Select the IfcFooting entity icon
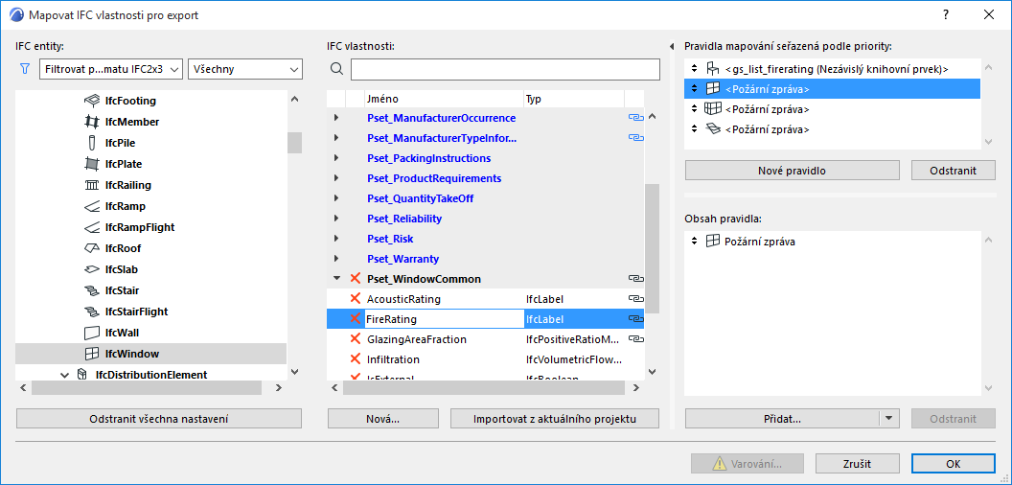Image resolution: width=1012 pixels, height=485 pixels. [x=92, y=101]
